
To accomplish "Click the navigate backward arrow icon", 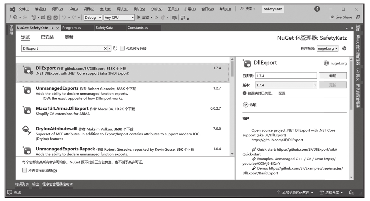I will [15, 18].
